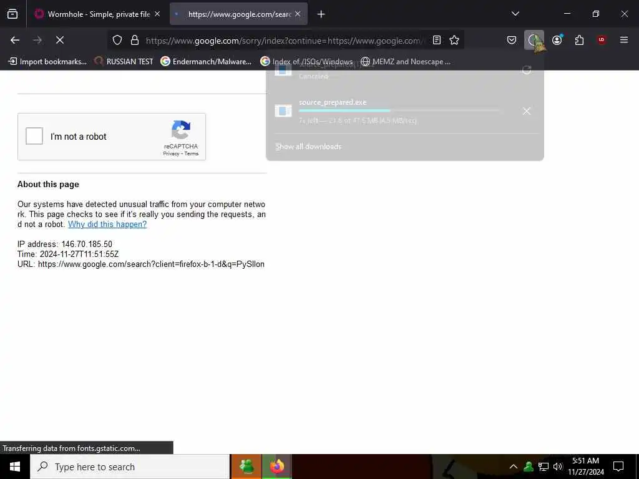Click the disabled forward navigation arrow
Screen dimensions: 639x479
(37, 40)
